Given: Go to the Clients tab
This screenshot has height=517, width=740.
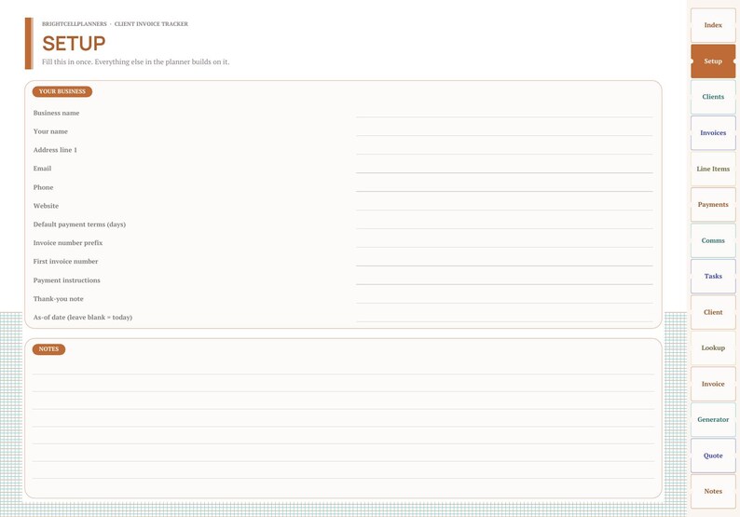Looking at the screenshot, I should (x=713, y=97).
